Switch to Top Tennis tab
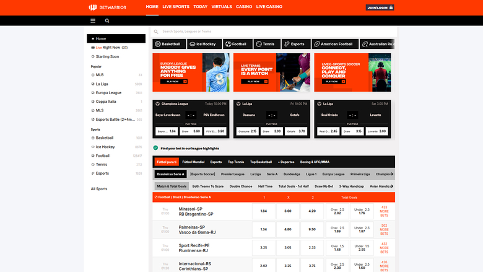The width and height of the screenshot is (483, 272). (x=236, y=162)
